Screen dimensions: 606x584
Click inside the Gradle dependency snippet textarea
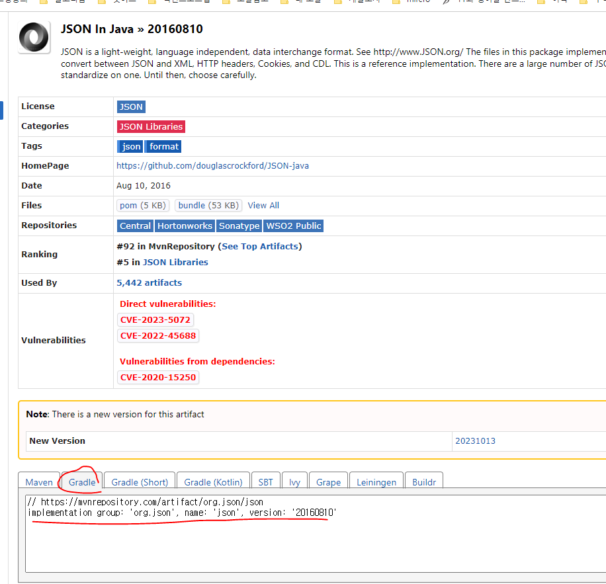[316, 533]
